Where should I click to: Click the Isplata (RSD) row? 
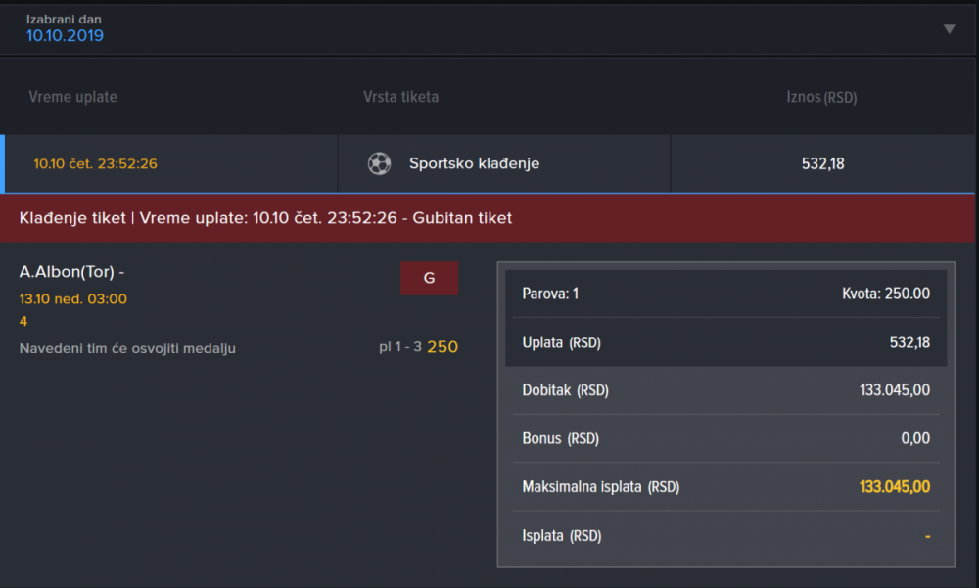(x=725, y=535)
